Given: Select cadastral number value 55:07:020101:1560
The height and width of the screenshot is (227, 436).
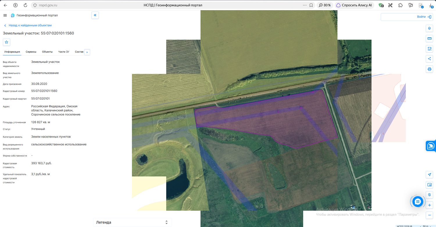Looking at the screenshot, I should [x=44, y=91].
